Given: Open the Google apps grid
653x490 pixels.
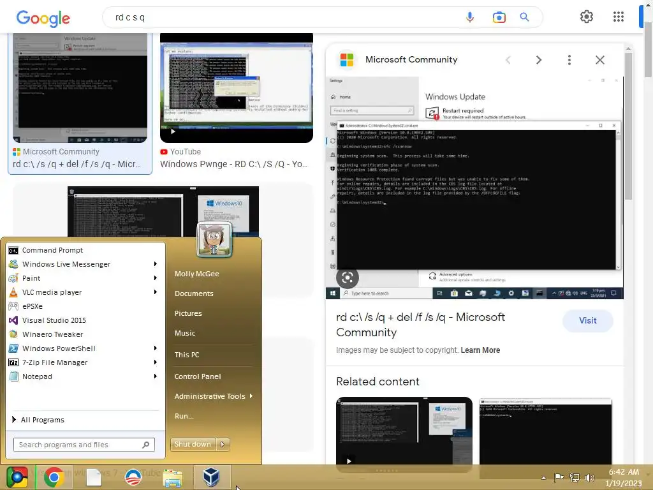Looking at the screenshot, I should (619, 17).
